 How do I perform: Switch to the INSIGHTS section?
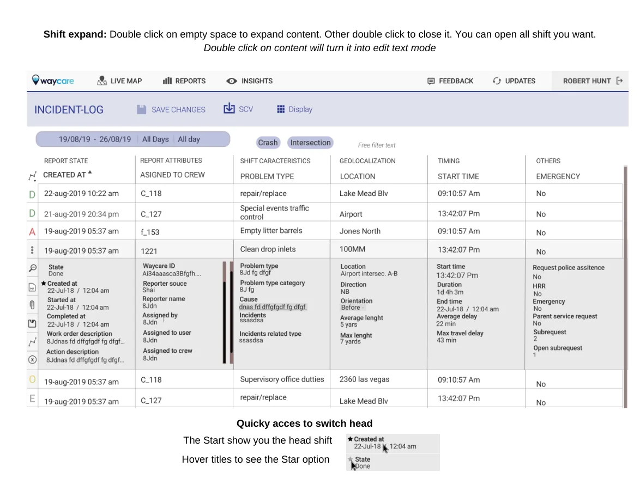[x=249, y=81]
